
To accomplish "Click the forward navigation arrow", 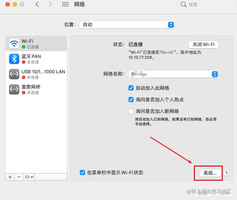I will coord(50,4).
